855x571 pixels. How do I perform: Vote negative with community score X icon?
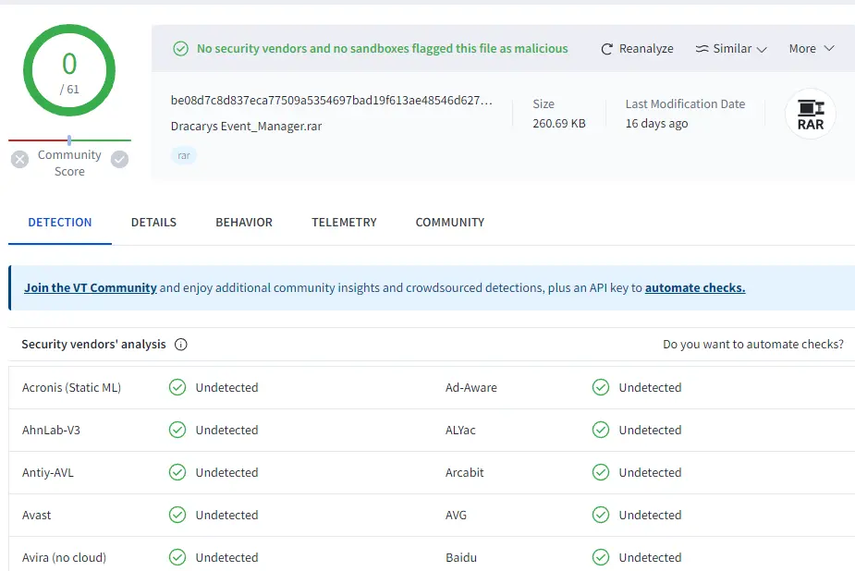point(19,160)
